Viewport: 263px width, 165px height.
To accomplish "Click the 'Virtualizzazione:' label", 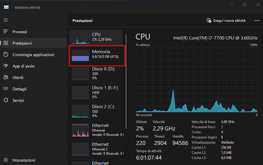I will point(204,142).
